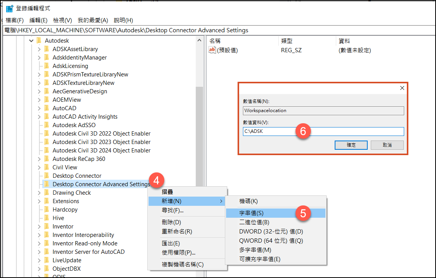Click the (預設值) string value icon
The width and height of the screenshot is (436, 278).
point(212,50)
